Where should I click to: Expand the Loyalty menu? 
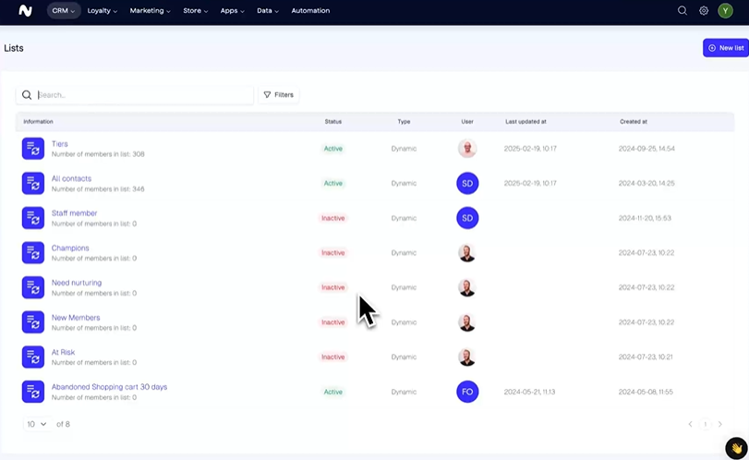103,10
